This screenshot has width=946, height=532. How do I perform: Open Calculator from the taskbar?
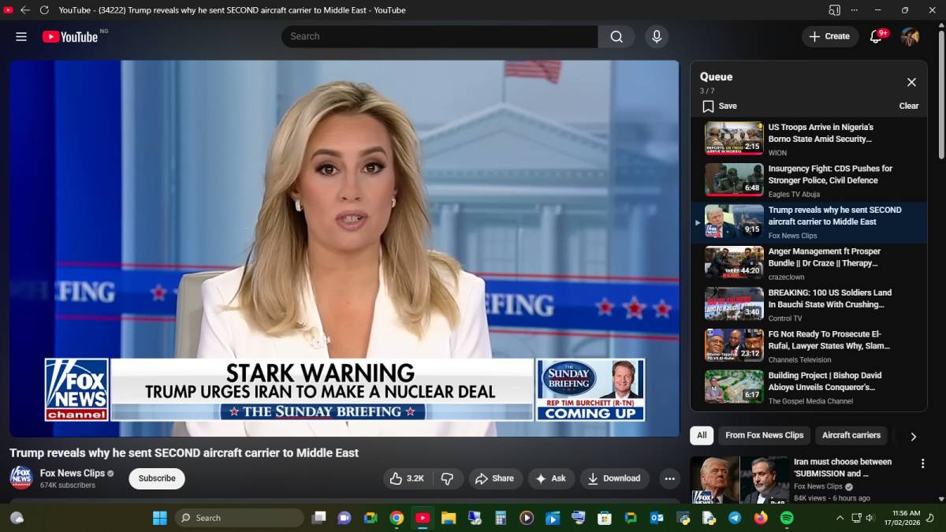coord(500,518)
